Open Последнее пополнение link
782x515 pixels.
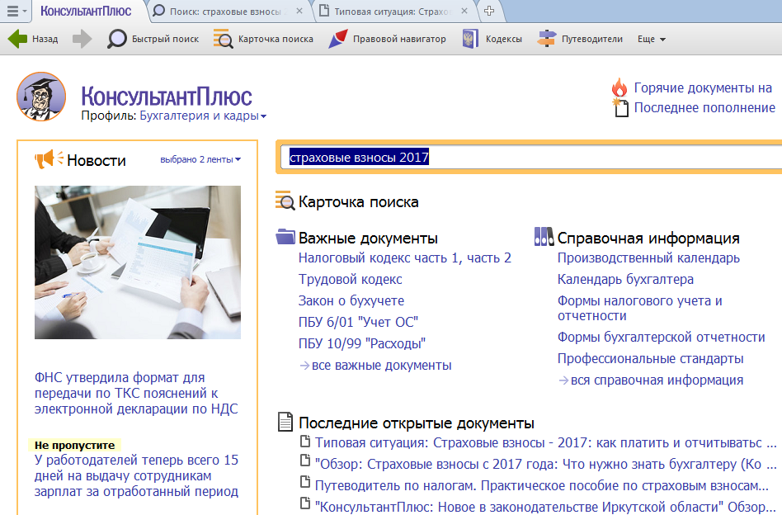(x=704, y=108)
